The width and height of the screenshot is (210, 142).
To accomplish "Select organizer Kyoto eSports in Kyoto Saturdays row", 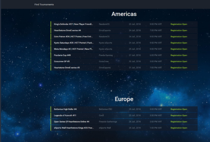I will click(106, 43).
